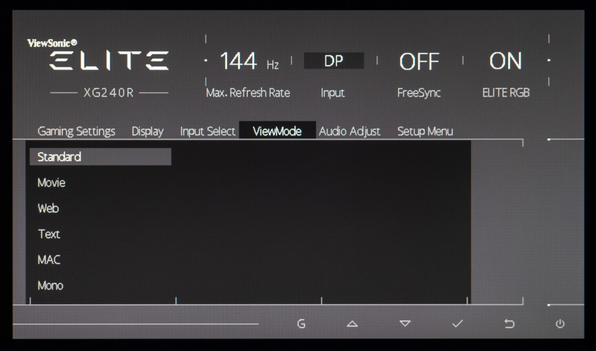Choose the Movie view mode
The width and height of the screenshot is (596, 351).
[x=51, y=183]
